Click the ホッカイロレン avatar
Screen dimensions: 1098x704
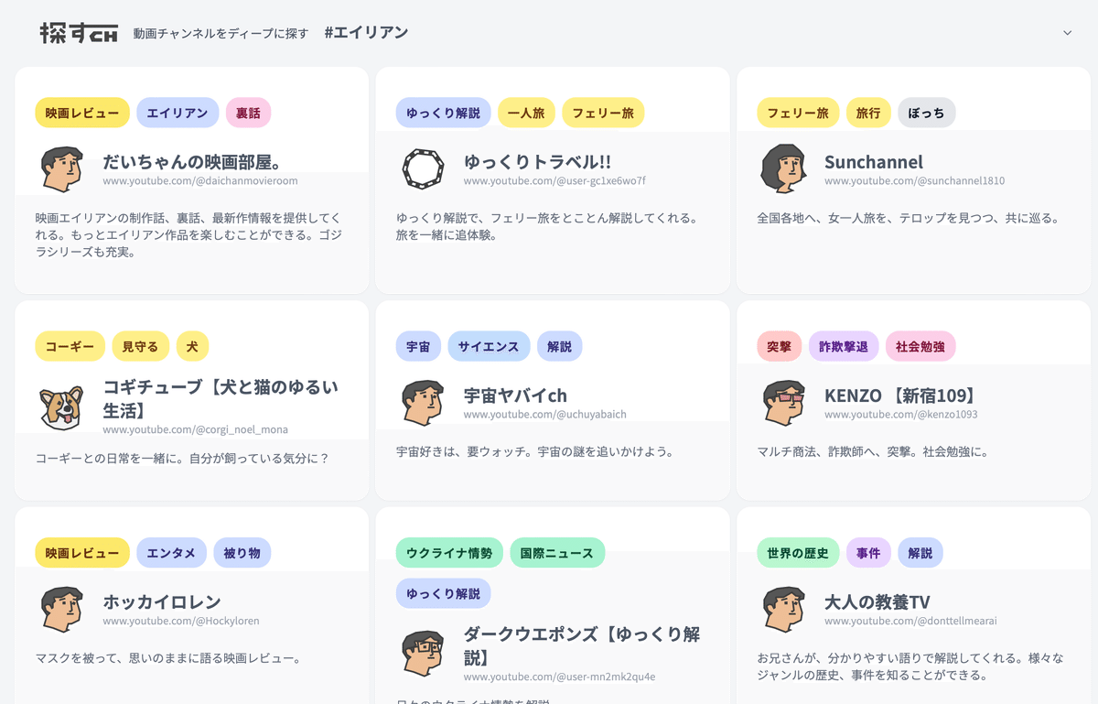click(62, 610)
